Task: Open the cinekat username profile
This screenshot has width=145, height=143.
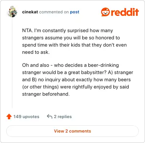Action: [x=30, y=12]
